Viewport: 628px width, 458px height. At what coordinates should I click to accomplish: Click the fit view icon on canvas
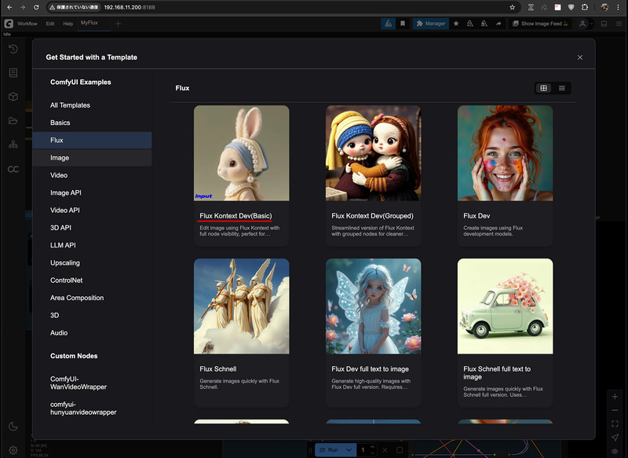[x=615, y=424]
